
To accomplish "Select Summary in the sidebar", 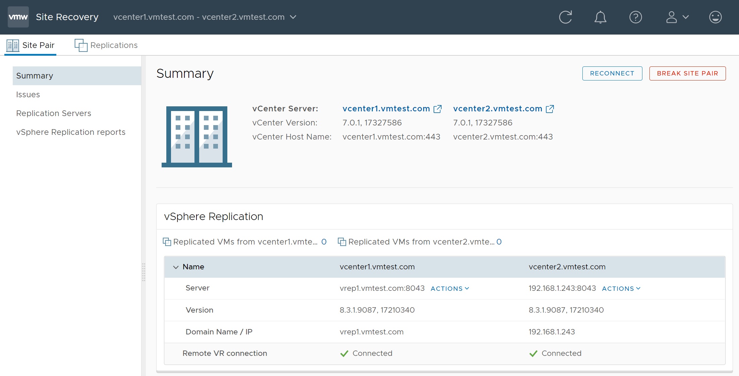I will (x=77, y=76).
